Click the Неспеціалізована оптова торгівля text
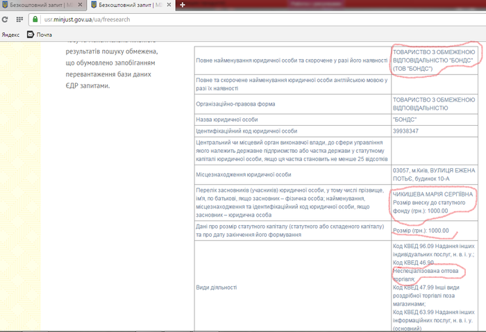The height and width of the screenshot is (332, 486). pyautogui.click(x=426, y=275)
